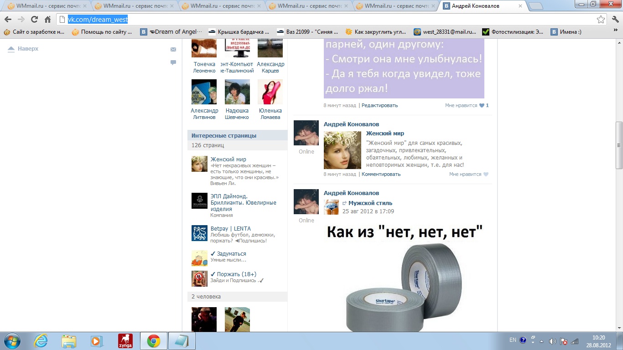623x350 pixels.
Task: Click the browser Forward arrow
Action: 21,20
